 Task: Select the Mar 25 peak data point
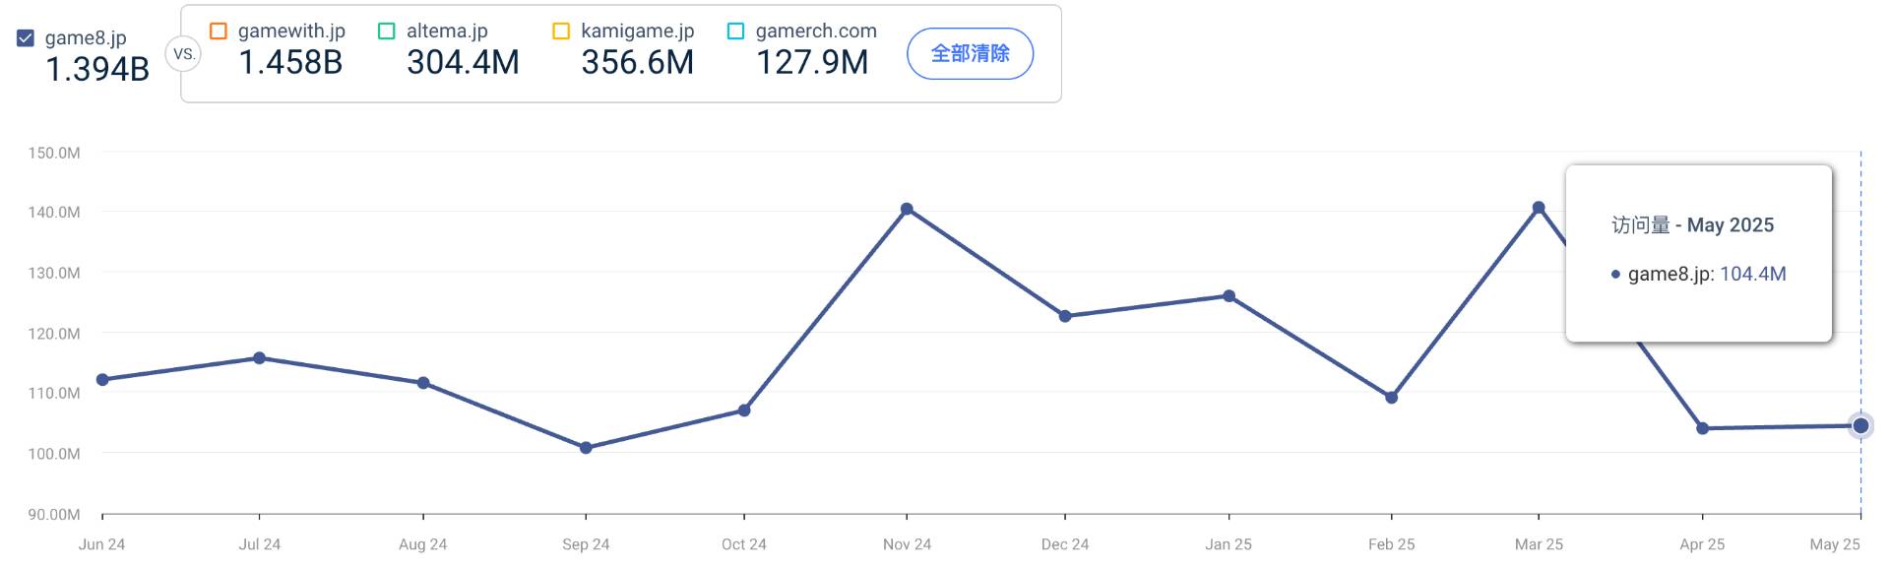(x=1539, y=208)
